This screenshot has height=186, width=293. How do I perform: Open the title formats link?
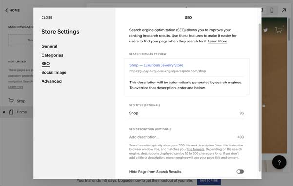(195, 149)
